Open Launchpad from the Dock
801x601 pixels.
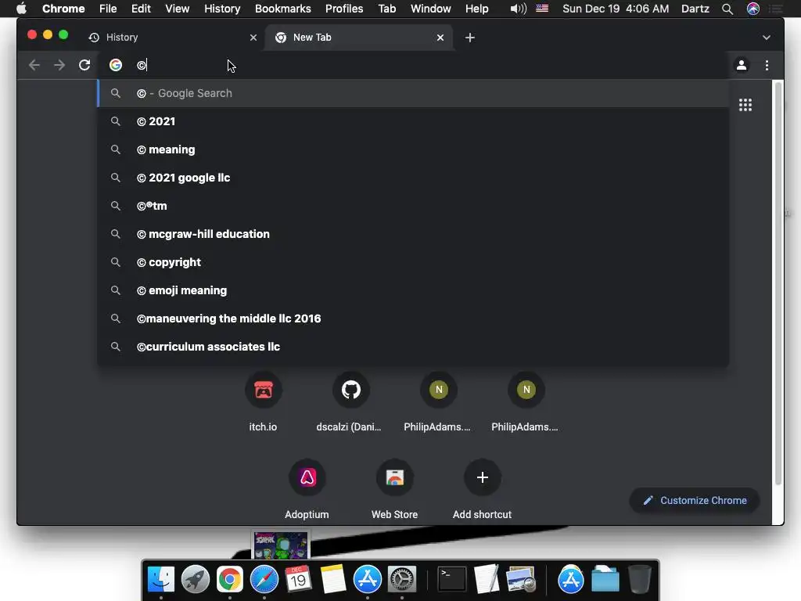(195, 580)
